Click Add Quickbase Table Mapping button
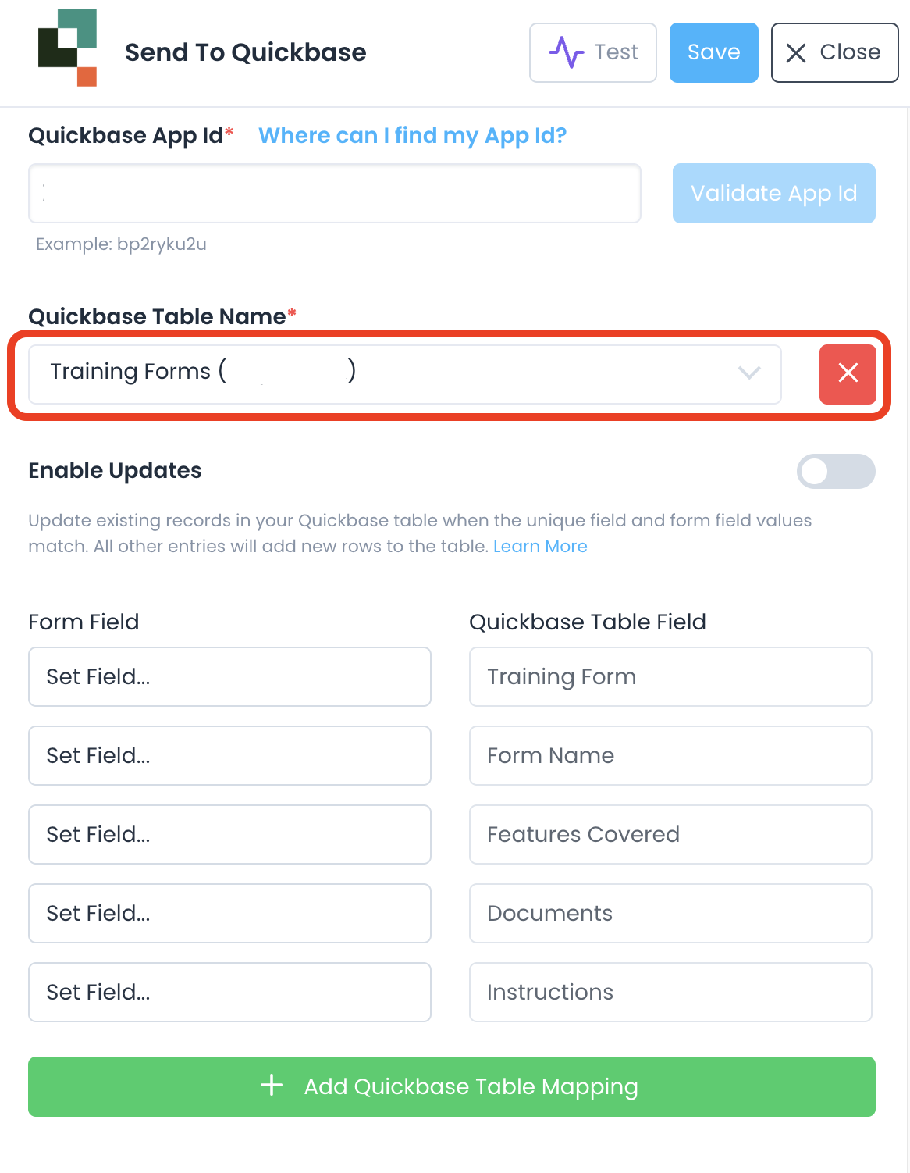 tap(452, 1086)
